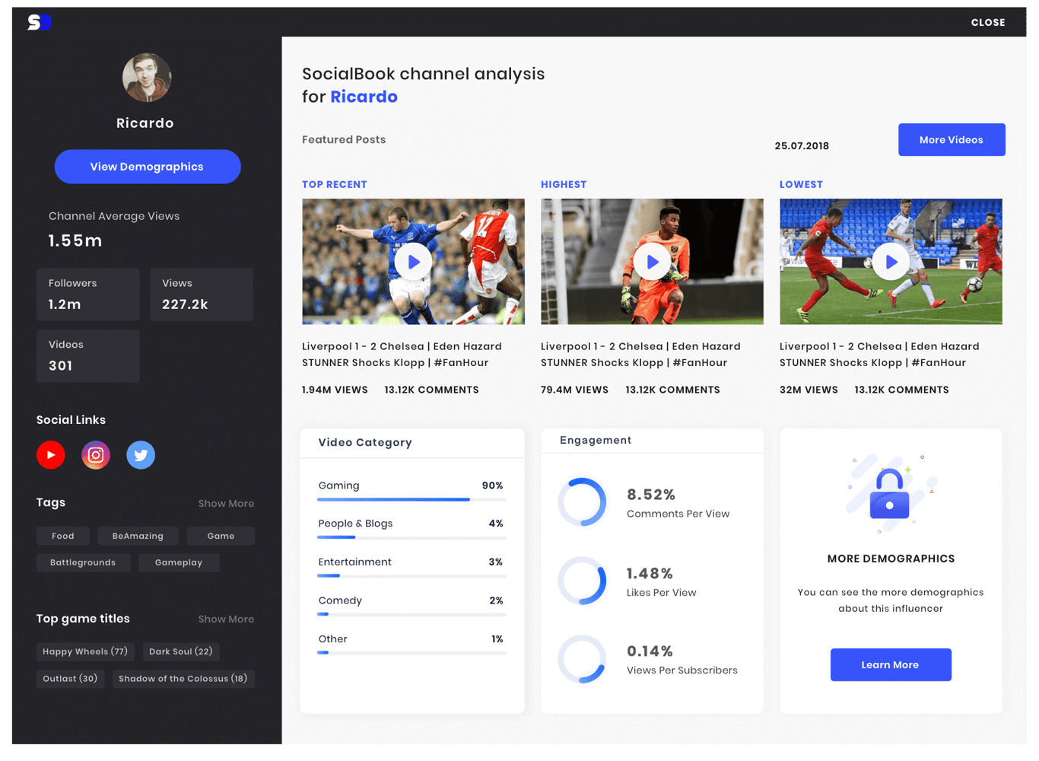
Task: Click the lock illustration in More Demographics panel
Action: click(x=890, y=493)
